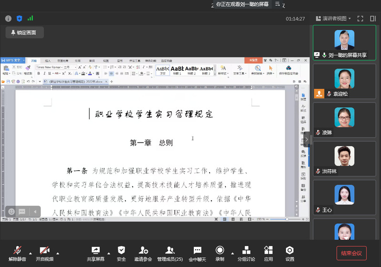381x267 pixels.
Task: Unmute microphone with 解除静音
Action: tap(17, 253)
